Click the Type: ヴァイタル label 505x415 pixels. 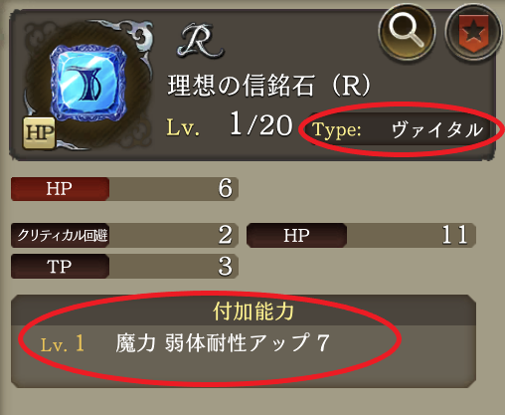click(398, 129)
